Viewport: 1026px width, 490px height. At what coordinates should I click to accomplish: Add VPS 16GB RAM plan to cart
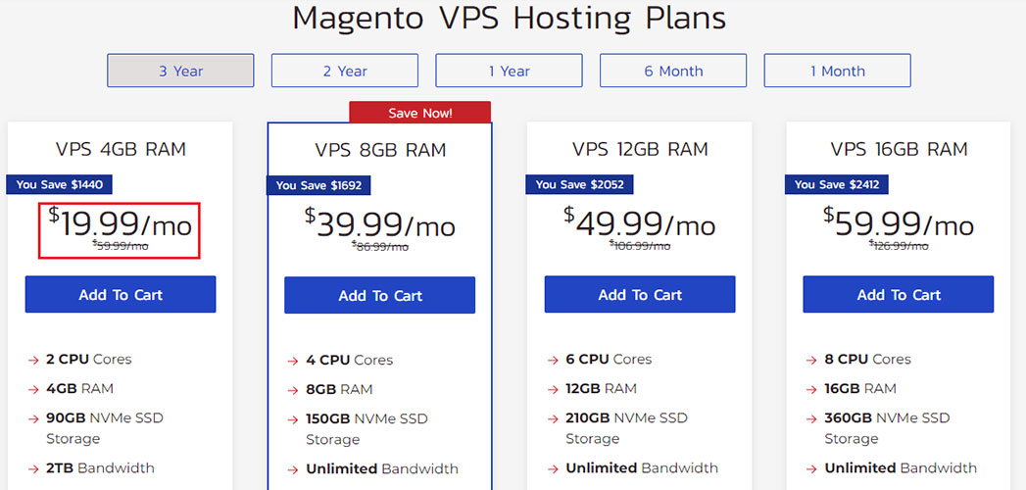click(899, 294)
